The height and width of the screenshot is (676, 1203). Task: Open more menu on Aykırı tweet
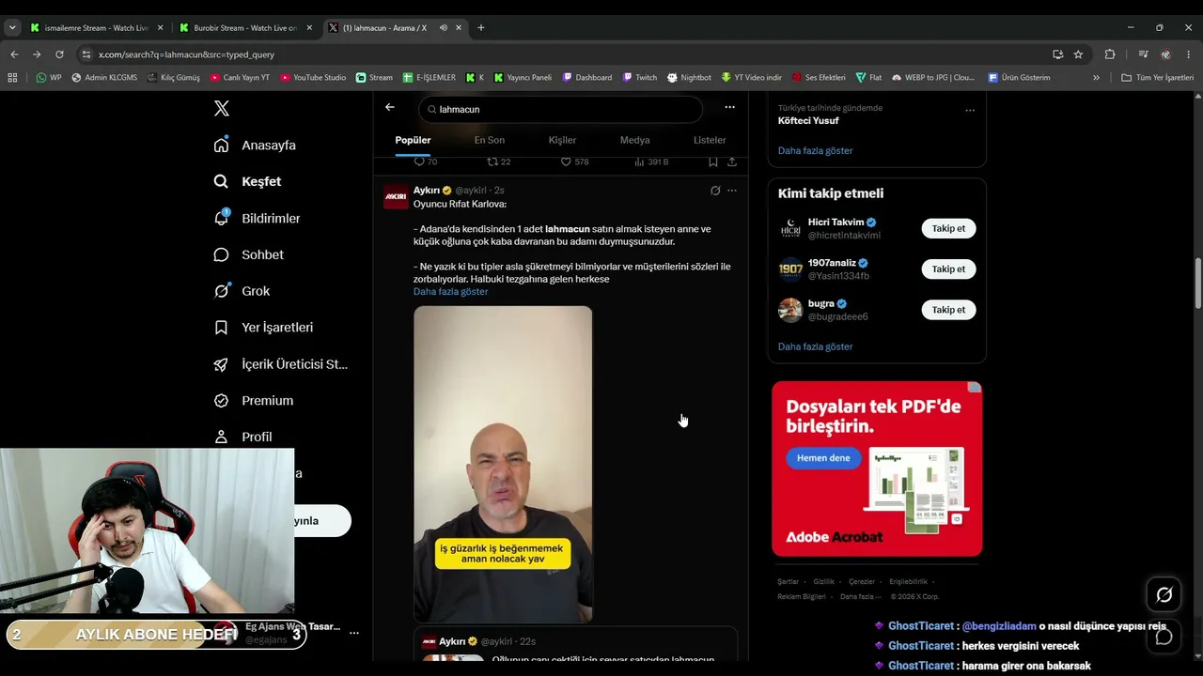pyautogui.click(x=732, y=191)
